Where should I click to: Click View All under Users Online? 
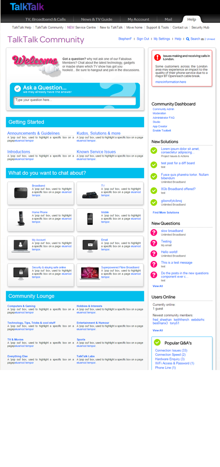158,330
